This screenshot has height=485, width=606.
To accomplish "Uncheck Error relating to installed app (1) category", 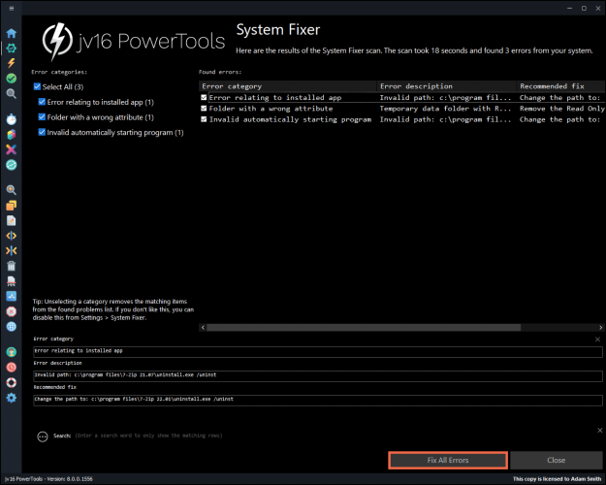I will [42, 102].
